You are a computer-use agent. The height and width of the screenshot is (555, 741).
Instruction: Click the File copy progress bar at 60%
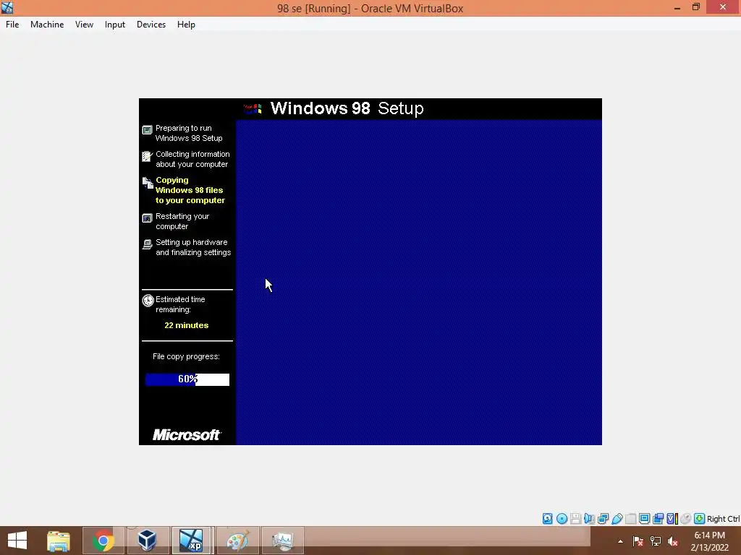[x=187, y=379]
